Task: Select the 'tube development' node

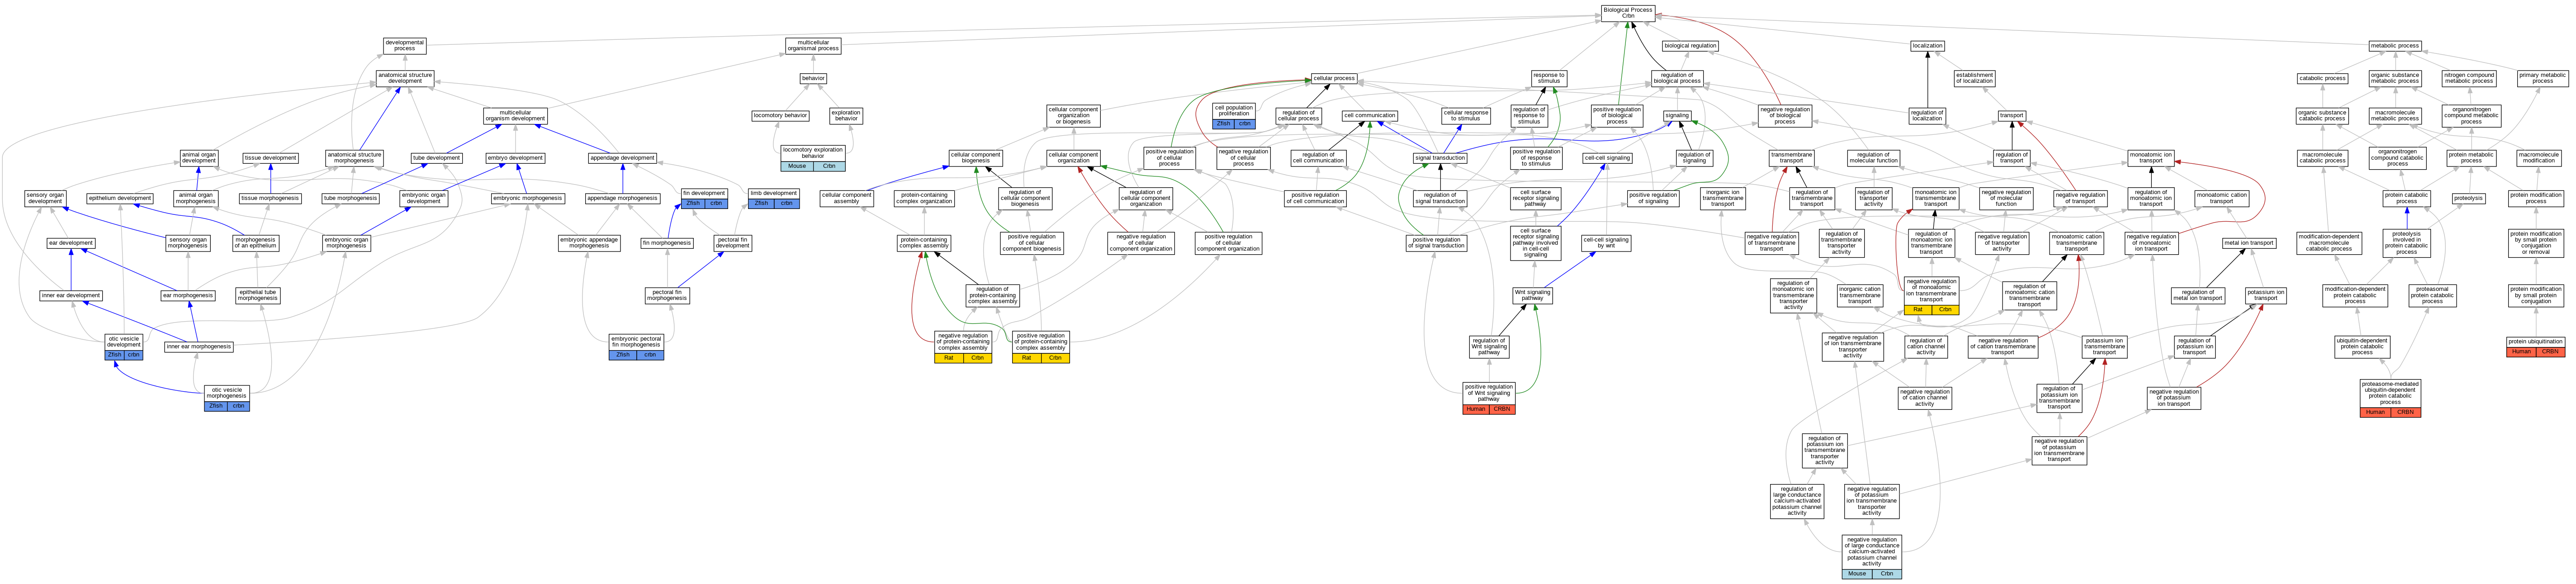Action: pos(437,158)
